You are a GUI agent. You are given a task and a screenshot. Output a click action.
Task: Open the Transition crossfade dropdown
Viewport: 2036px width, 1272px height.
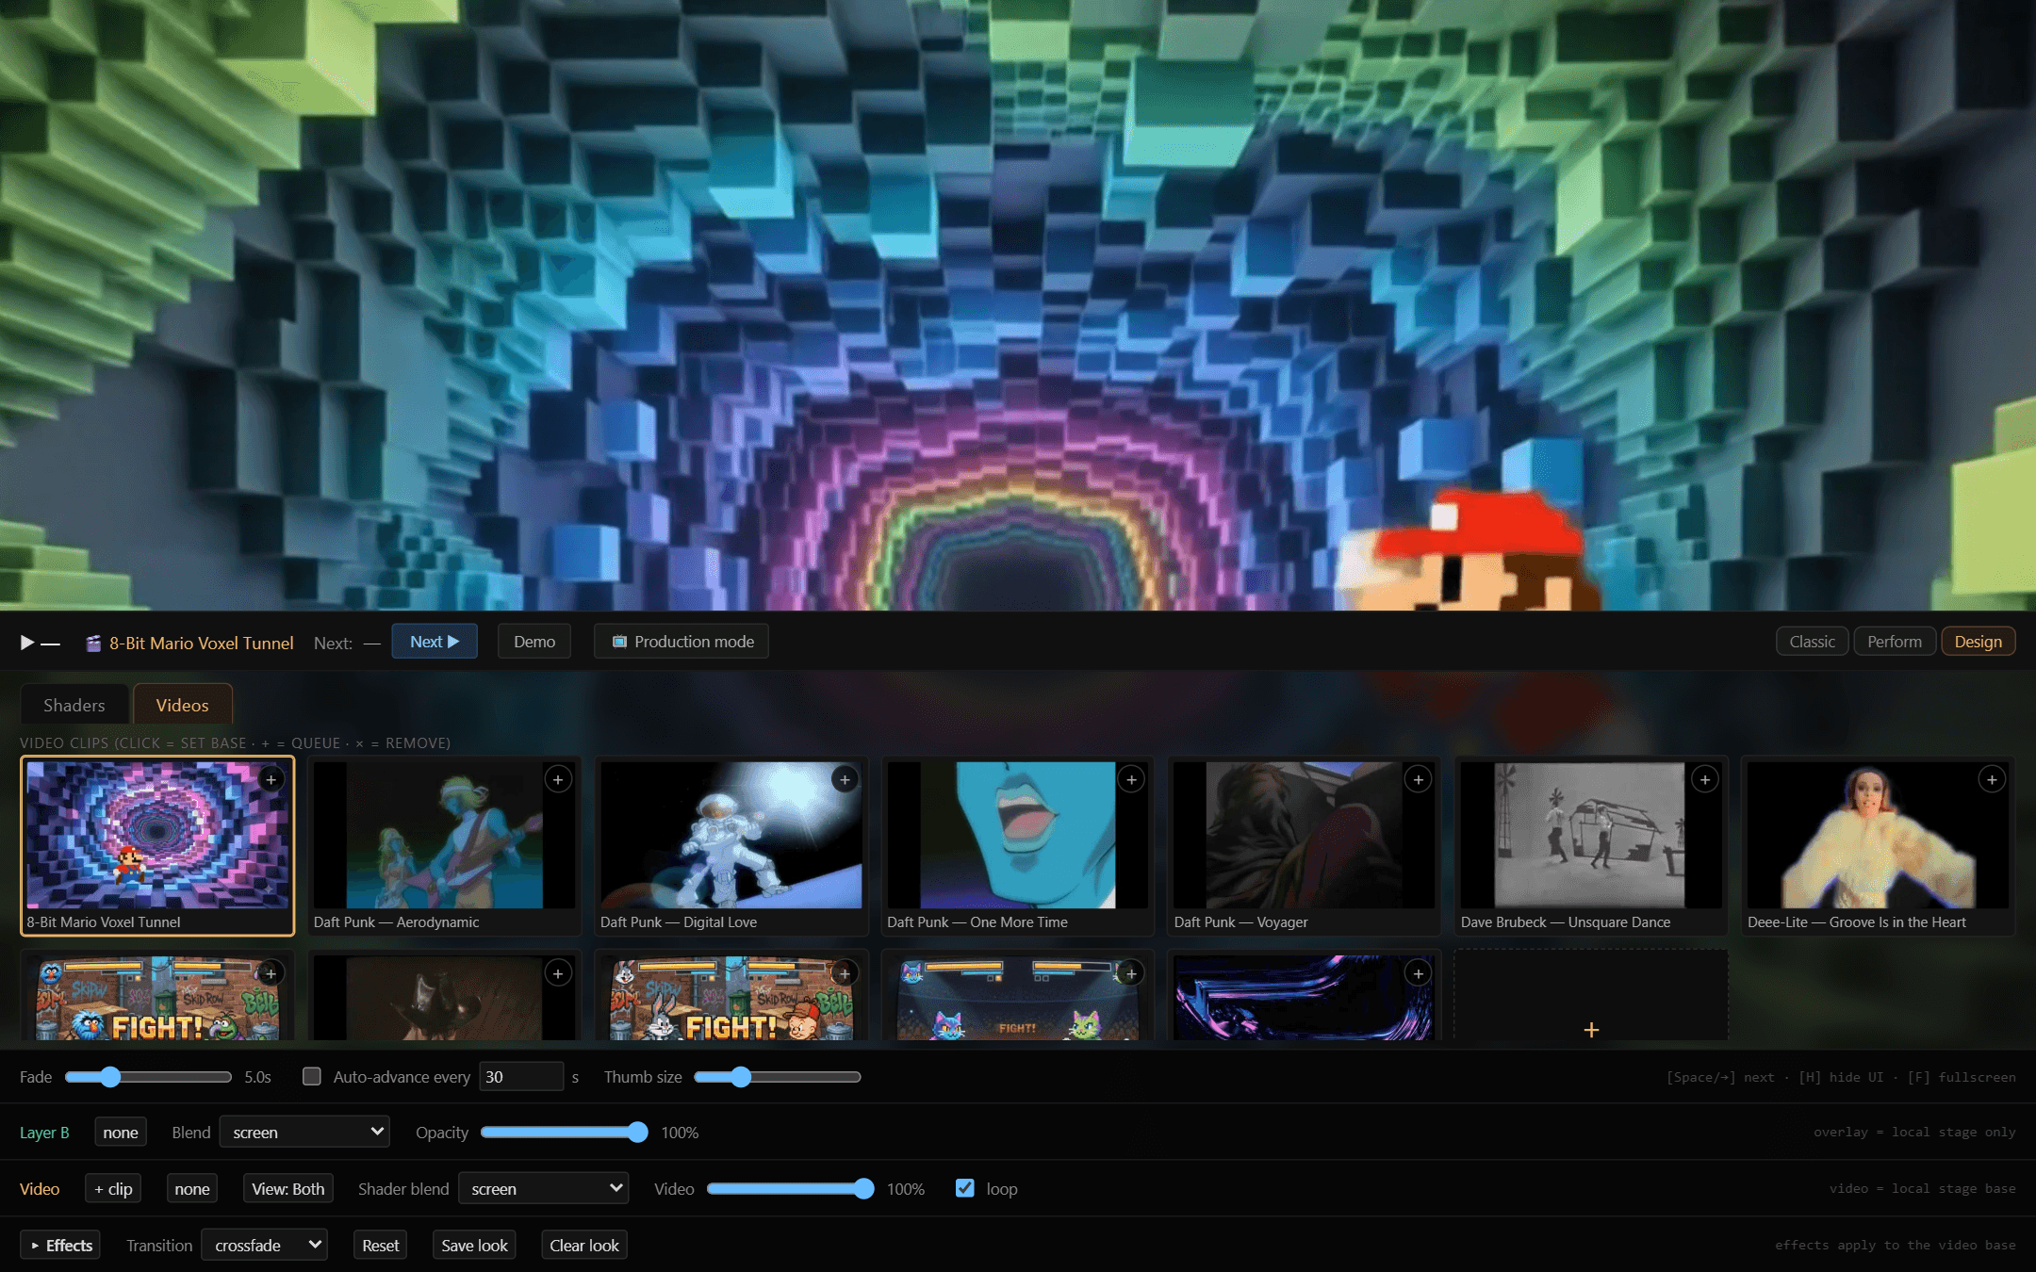[x=264, y=1246]
